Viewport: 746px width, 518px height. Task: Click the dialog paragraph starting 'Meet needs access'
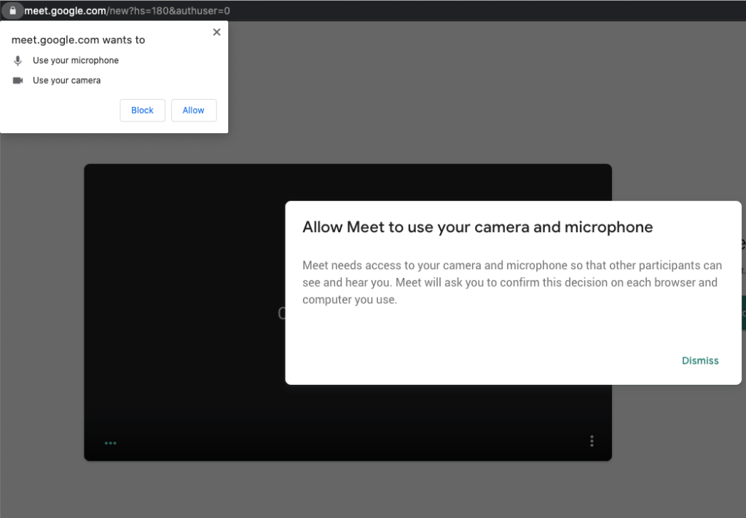512,282
